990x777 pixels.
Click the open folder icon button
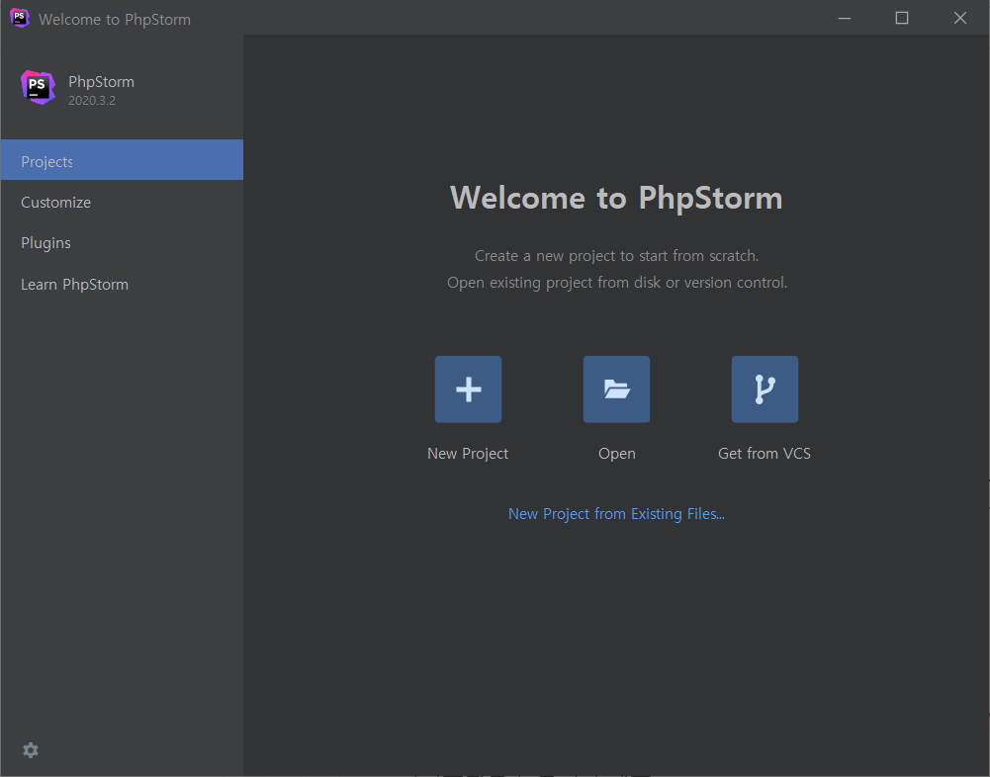pos(616,388)
